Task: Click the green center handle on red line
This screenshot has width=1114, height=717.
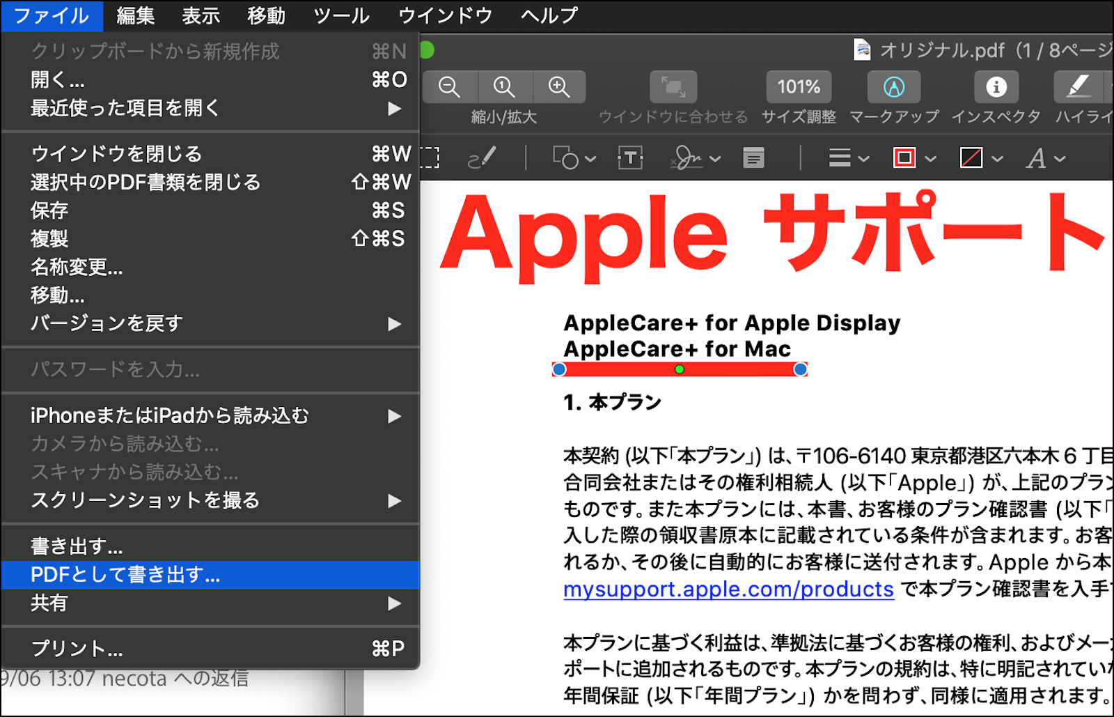Action: (680, 369)
